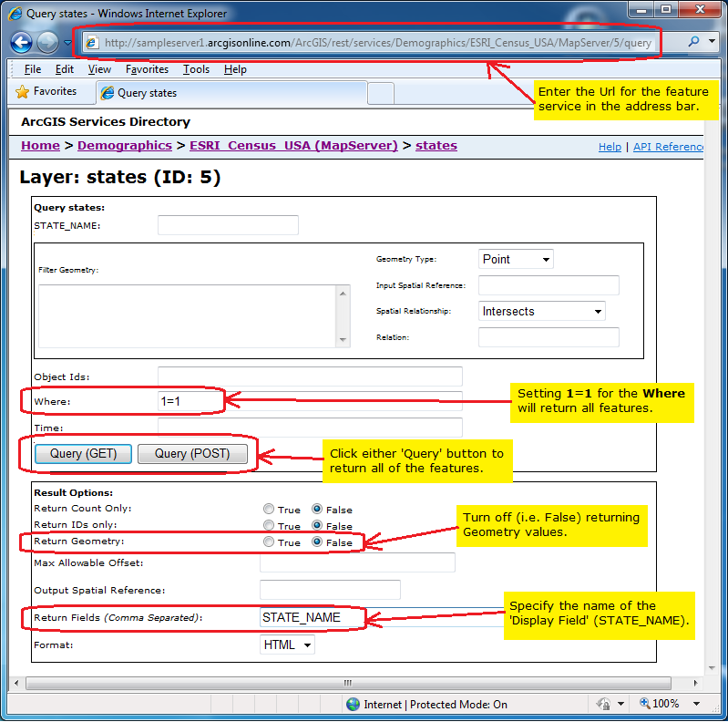
Task: Set Return Geometry to True
Action: point(269,541)
